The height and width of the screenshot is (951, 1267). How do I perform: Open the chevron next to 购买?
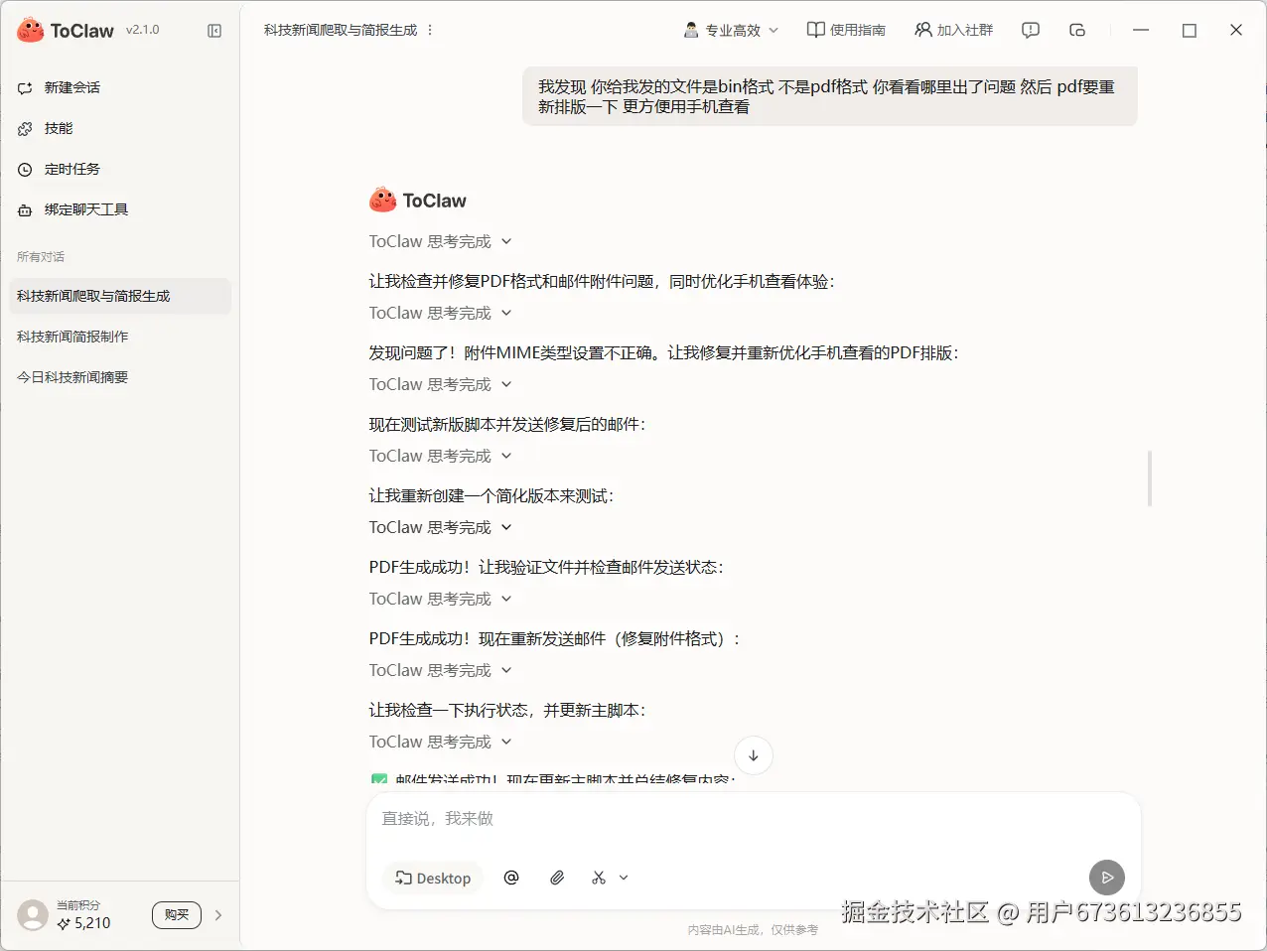pos(218,914)
